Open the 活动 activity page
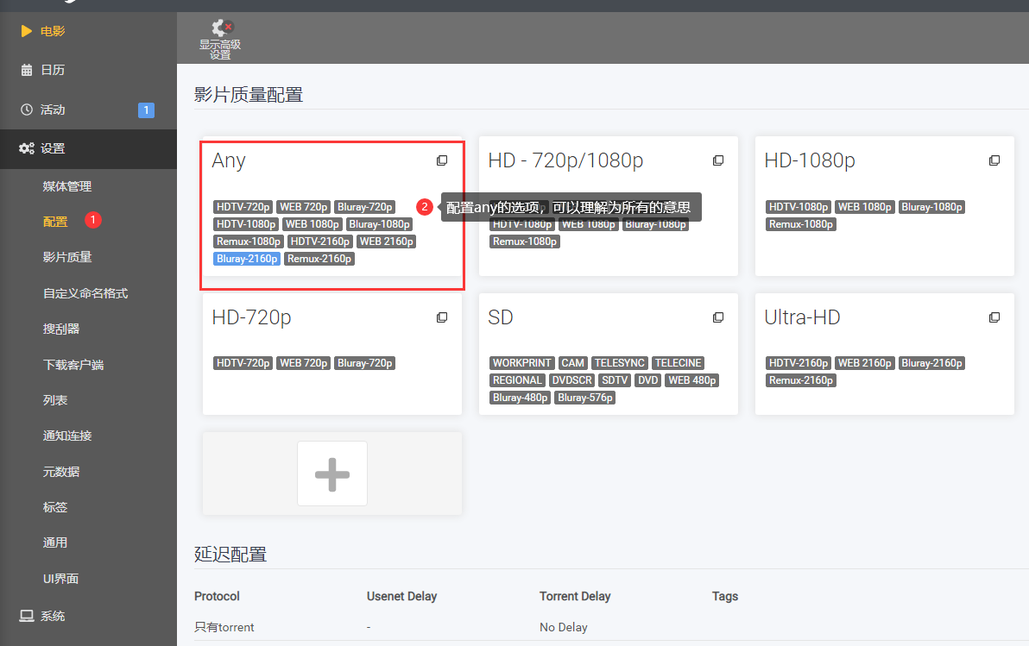Screen dimensions: 1029x646 (53, 110)
